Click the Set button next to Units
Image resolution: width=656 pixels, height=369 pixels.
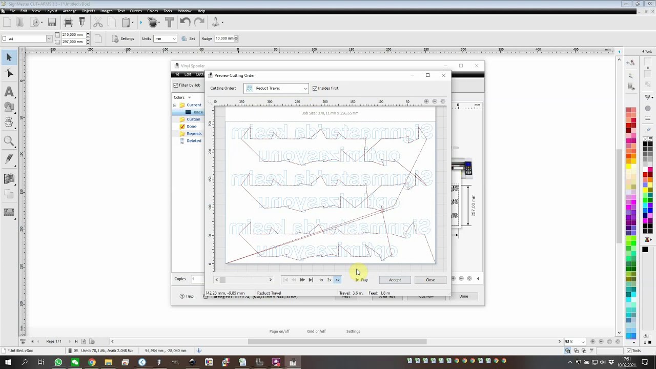pyautogui.click(x=189, y=38)
